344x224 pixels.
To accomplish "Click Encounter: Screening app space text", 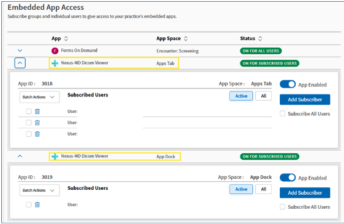I will [x=178, y=51].
